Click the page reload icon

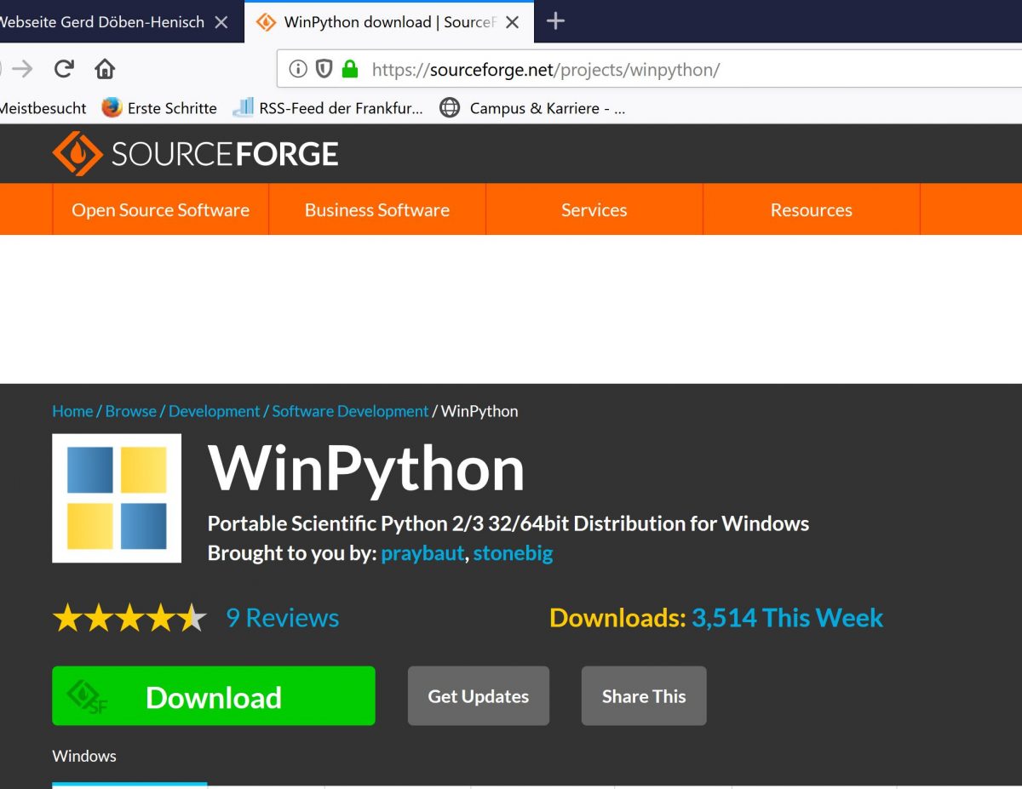click(63, 69)
